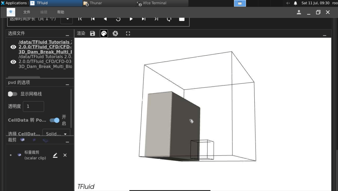Open the color palette settings
338x191 pixels.
tap(104, 34)
